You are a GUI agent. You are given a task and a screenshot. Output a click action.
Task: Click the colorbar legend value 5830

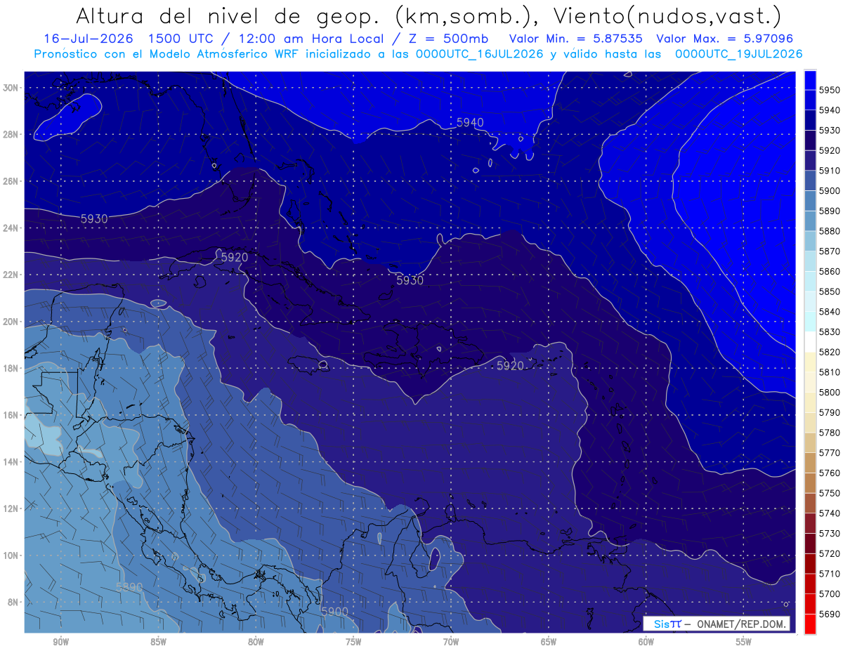point(830,331)
